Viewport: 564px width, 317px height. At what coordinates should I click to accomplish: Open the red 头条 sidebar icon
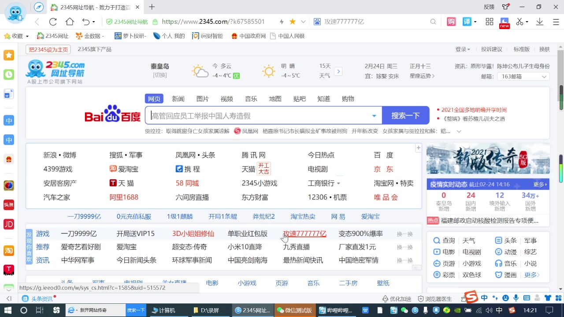9,205
